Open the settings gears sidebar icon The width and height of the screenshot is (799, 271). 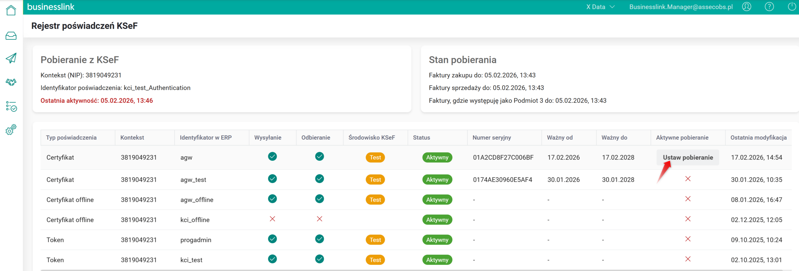[x=11, y=130]
